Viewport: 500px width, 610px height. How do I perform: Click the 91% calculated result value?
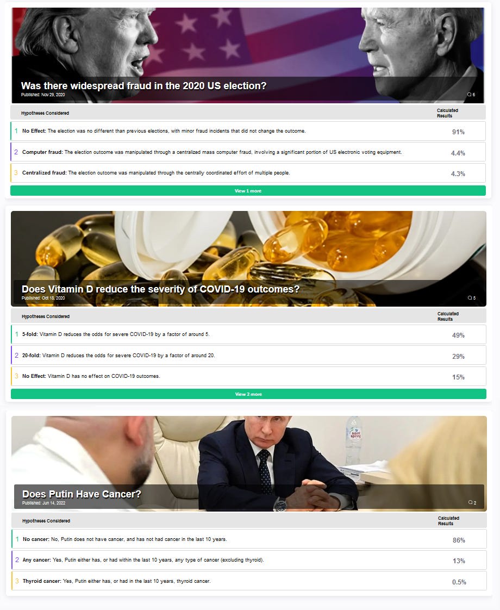click(458, 132)
